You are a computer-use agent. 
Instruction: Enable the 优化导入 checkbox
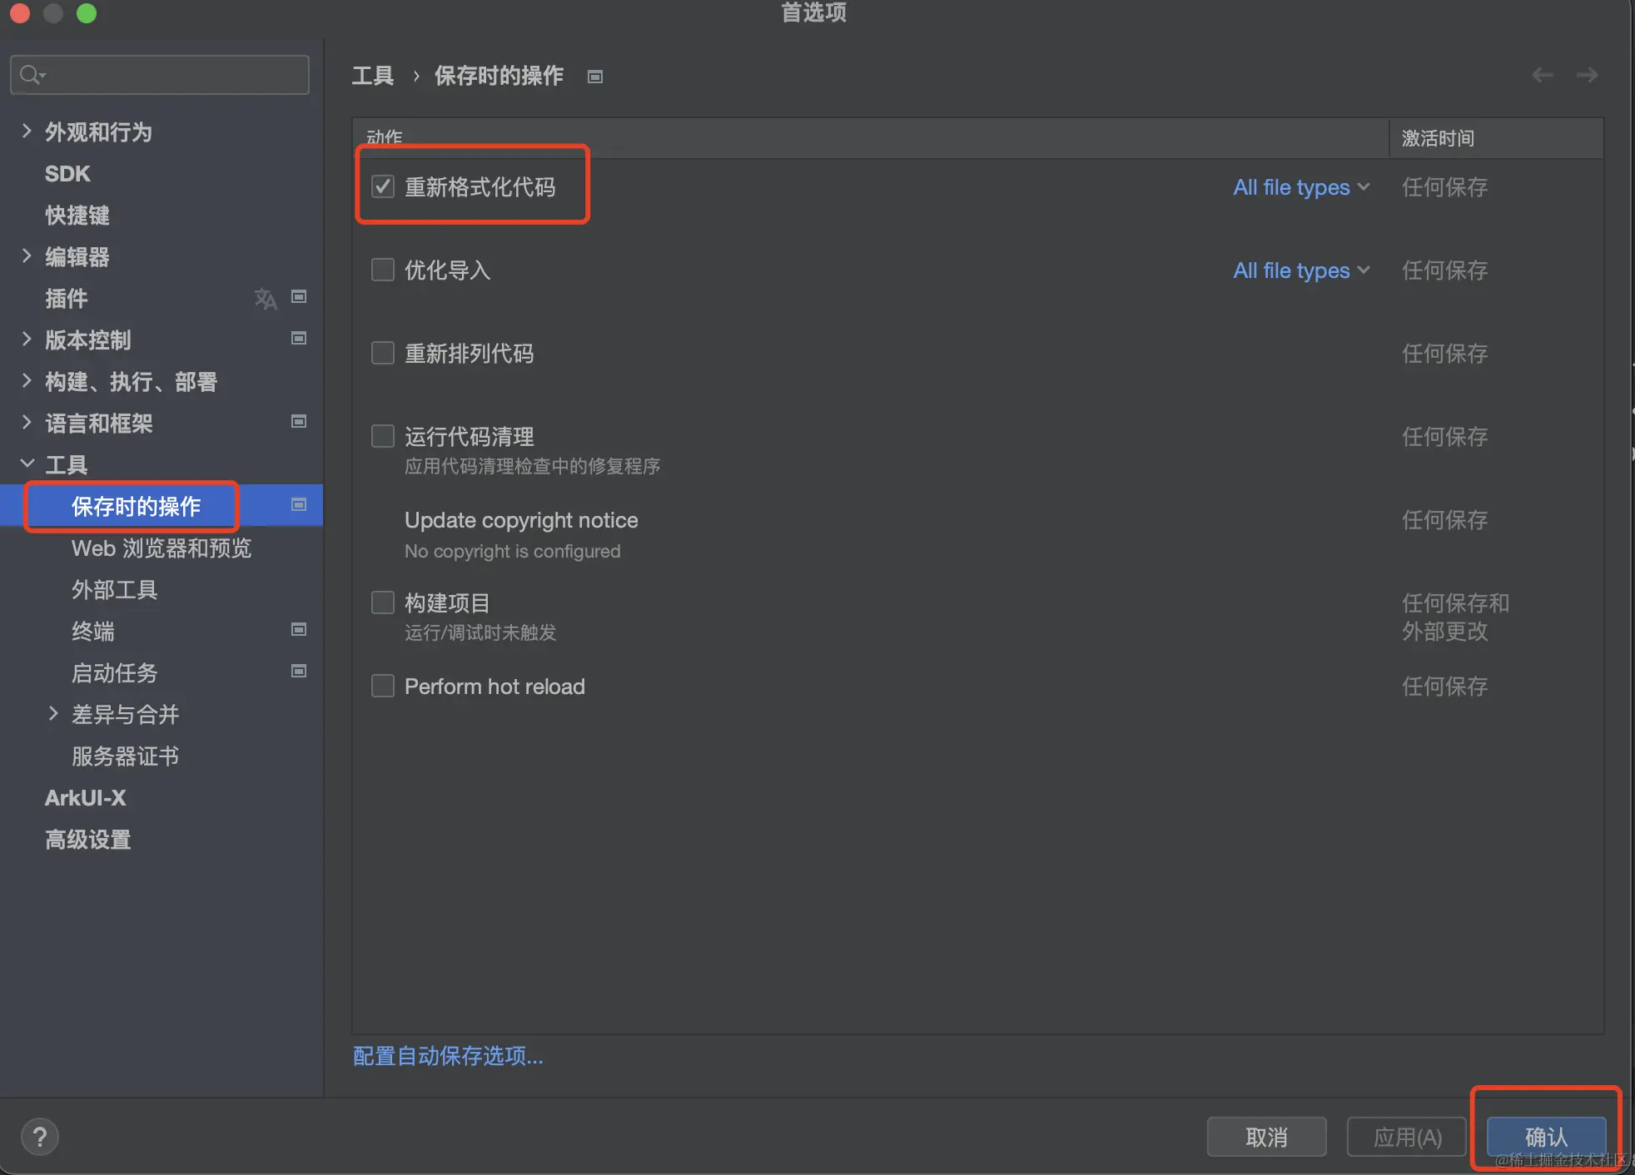pyautogui.click(x=383, y=270)
